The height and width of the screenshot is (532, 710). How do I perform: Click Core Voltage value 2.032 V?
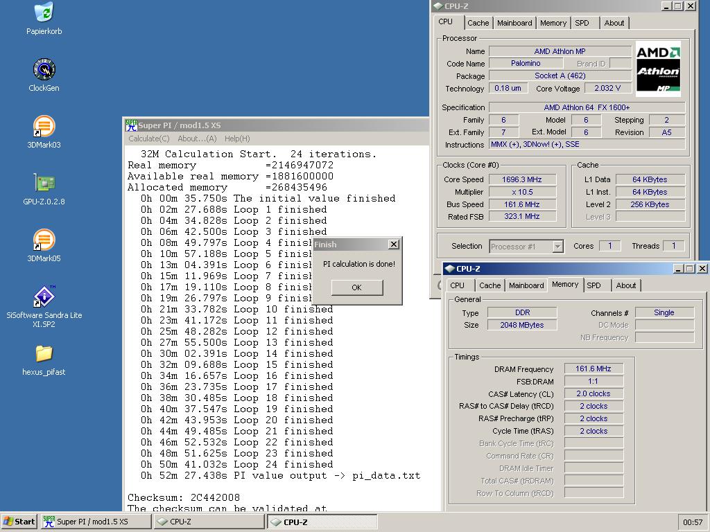(x=607, y=88)
